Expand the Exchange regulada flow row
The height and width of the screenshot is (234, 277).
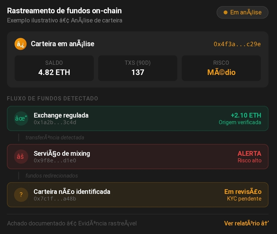[138, 118]
